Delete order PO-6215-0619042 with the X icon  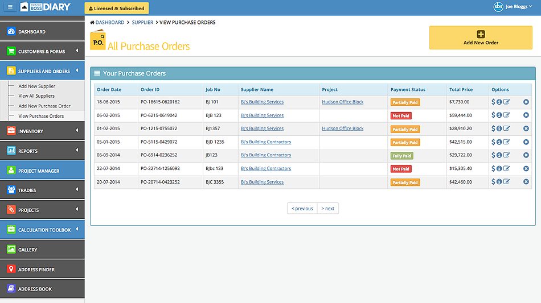coord(526,115)
